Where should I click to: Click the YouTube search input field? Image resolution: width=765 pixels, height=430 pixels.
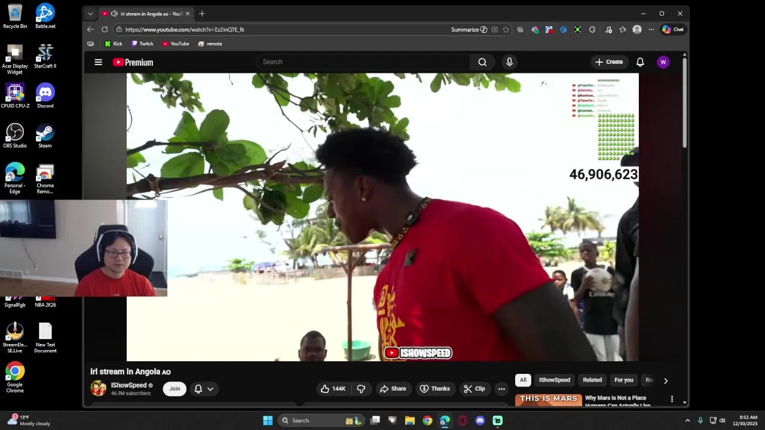[363, 62]
